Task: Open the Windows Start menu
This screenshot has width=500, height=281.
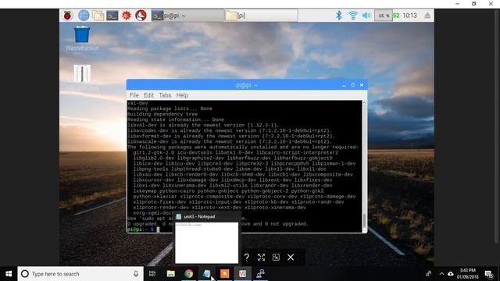Action: (9, 274)
